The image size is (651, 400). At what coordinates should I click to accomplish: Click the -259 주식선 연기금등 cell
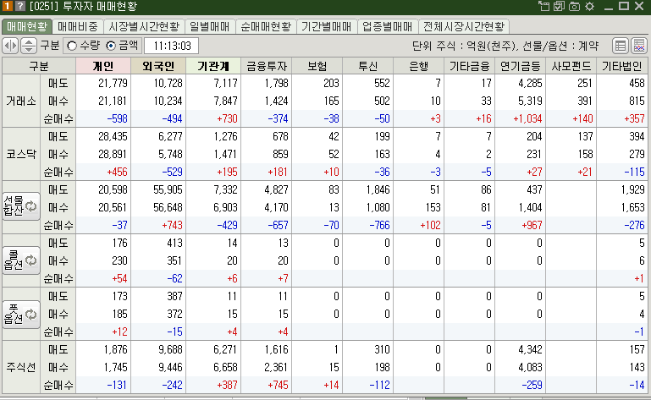click(521, 385)
